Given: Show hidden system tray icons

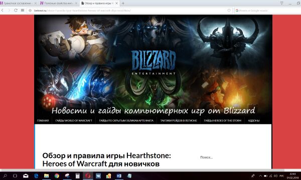Looking at the screenshot, I should click(260, 176).
